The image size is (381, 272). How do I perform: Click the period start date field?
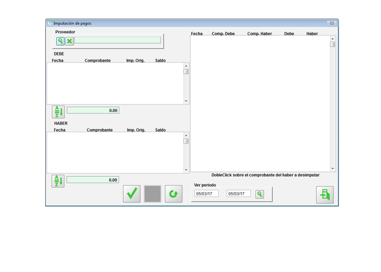click(x=207, y=194)
